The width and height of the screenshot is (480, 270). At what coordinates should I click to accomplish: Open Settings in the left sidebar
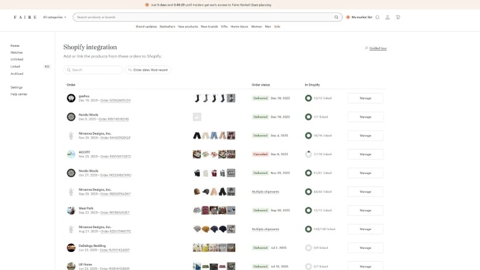[x=16, y=87]
